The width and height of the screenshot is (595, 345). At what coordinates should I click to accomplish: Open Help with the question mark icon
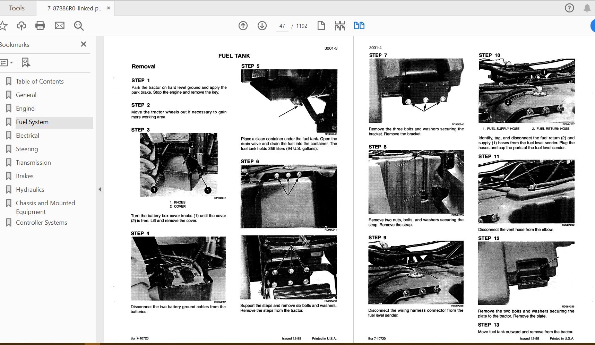pos(569,8)
